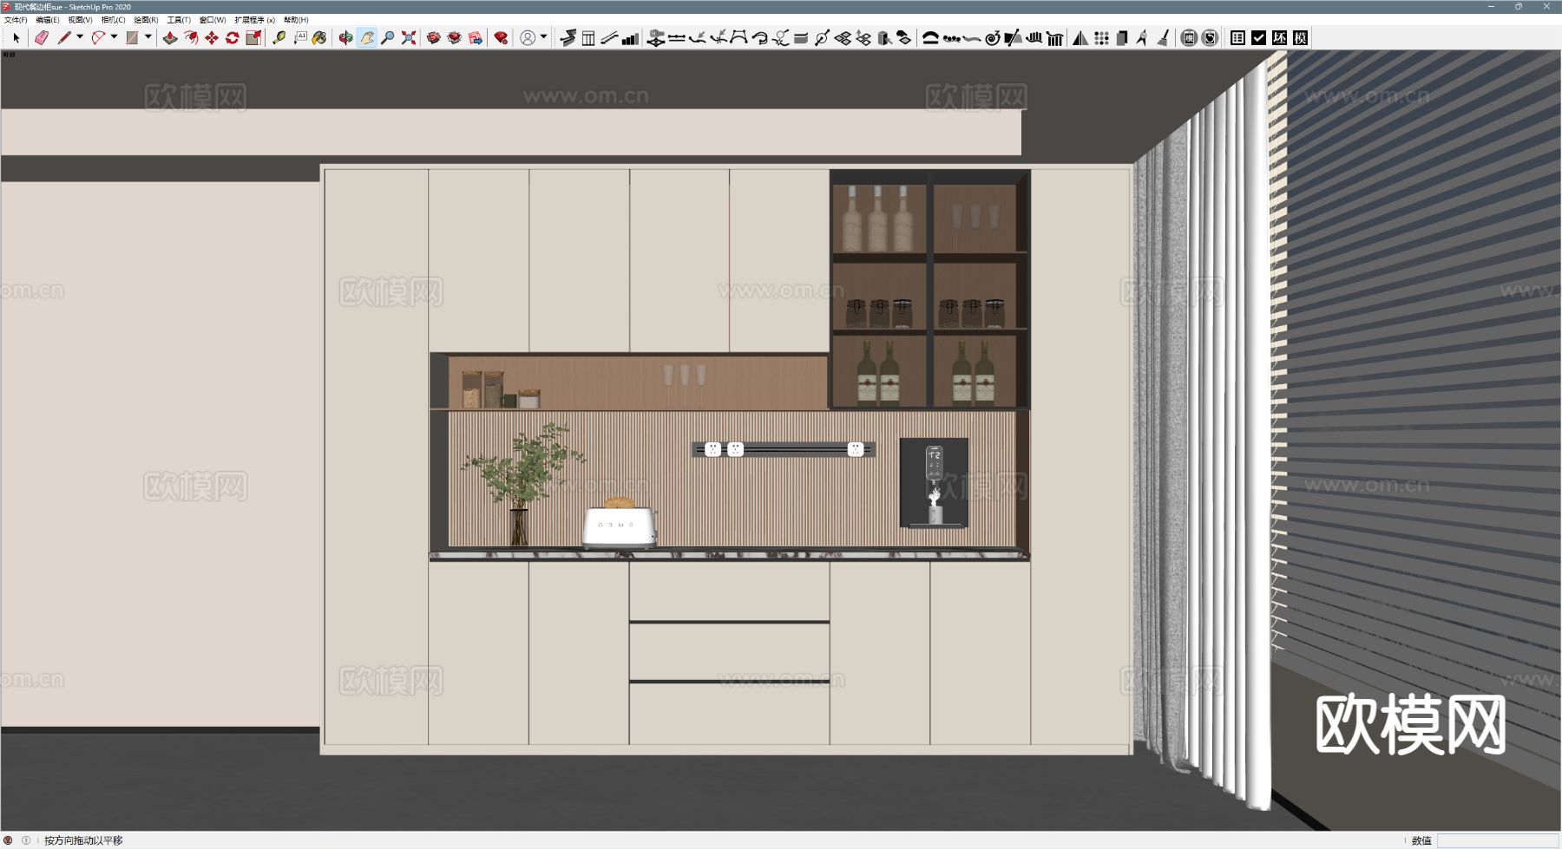
Task: Open the Extension Warehouse
Action: [455, 37]
